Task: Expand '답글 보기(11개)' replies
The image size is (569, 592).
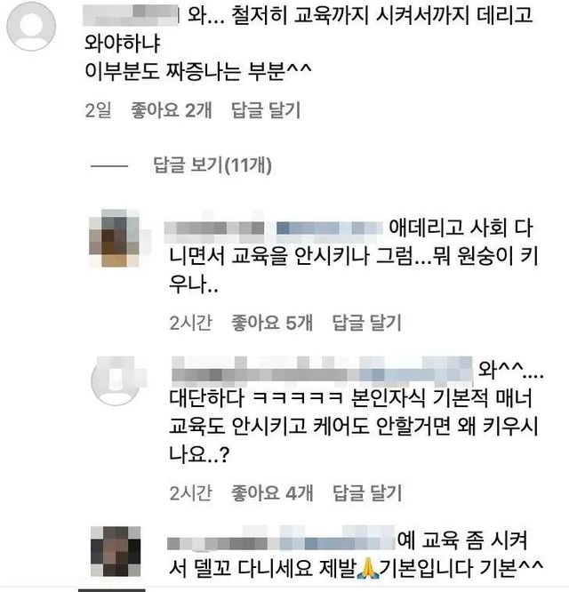Action: coord(212,165)
